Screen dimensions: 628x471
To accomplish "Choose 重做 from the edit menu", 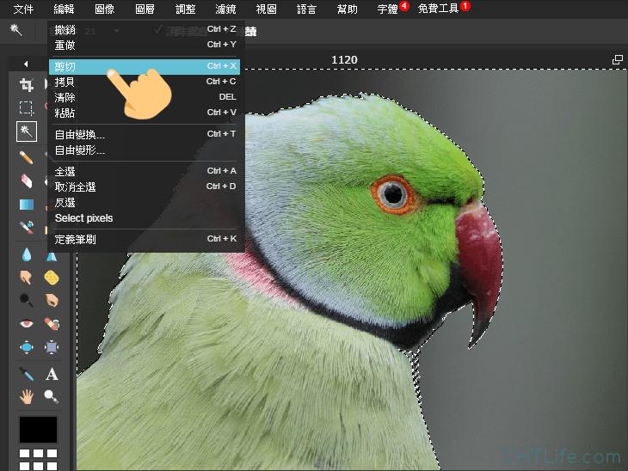I will (145, 45).
